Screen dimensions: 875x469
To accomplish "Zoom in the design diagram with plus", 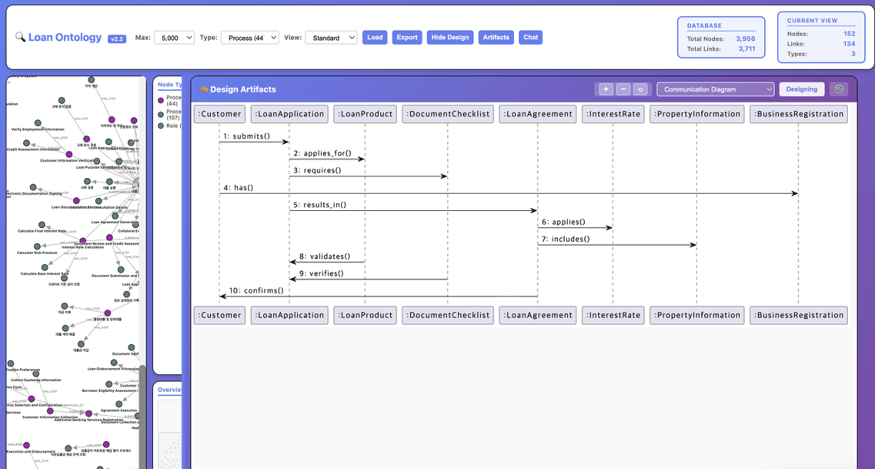I will coord(605,89).
